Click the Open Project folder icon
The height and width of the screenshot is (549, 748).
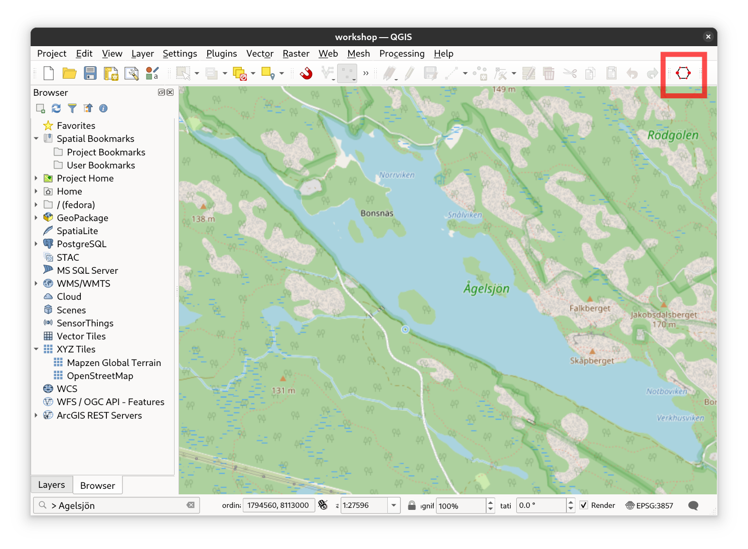69,74
